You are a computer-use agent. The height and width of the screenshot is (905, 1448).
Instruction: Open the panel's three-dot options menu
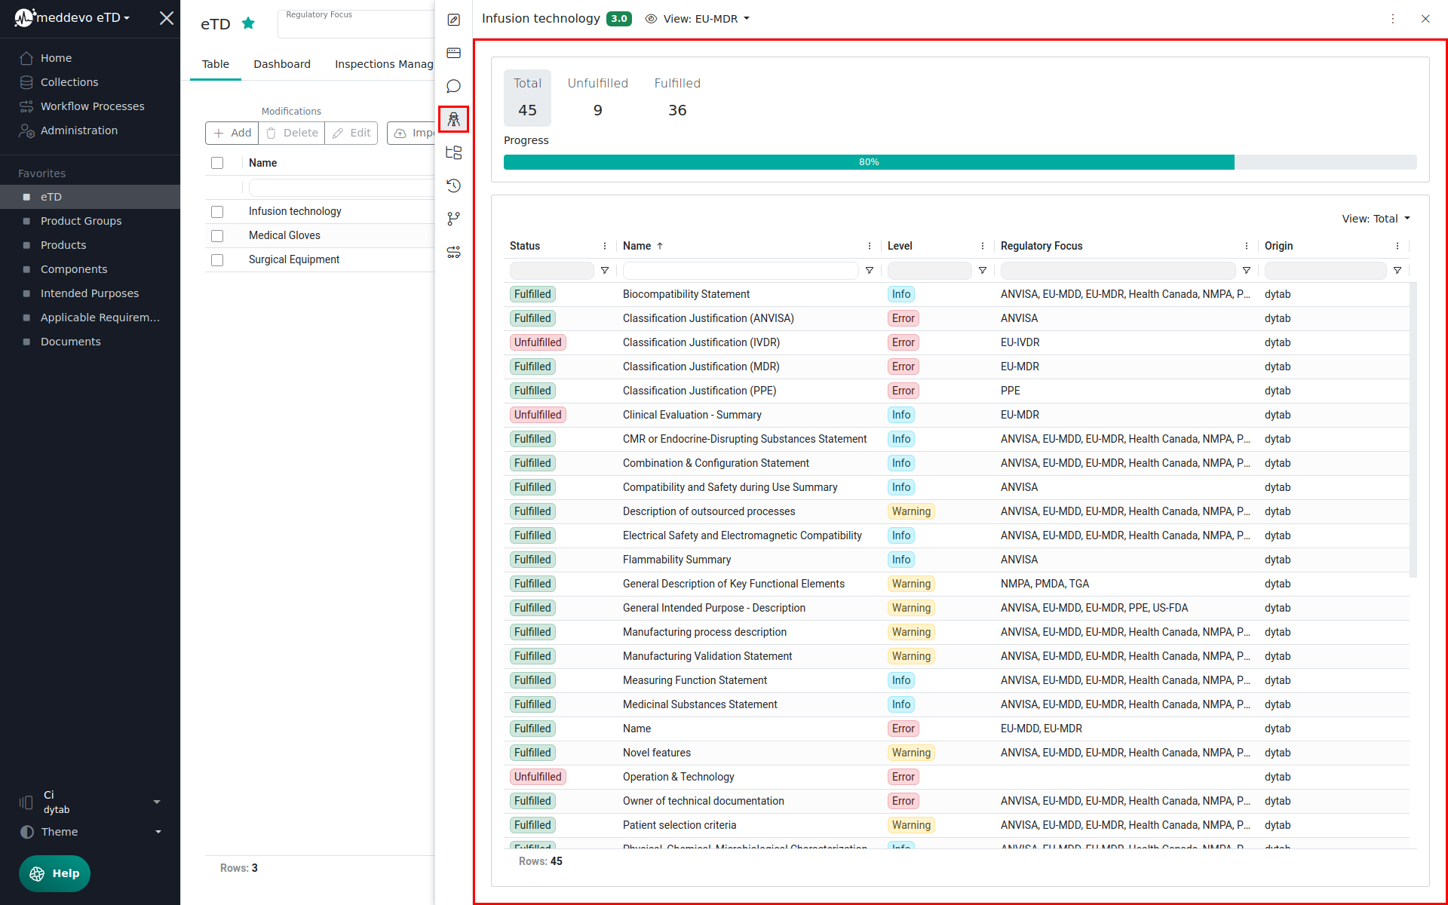click(x=1393, y=19)
